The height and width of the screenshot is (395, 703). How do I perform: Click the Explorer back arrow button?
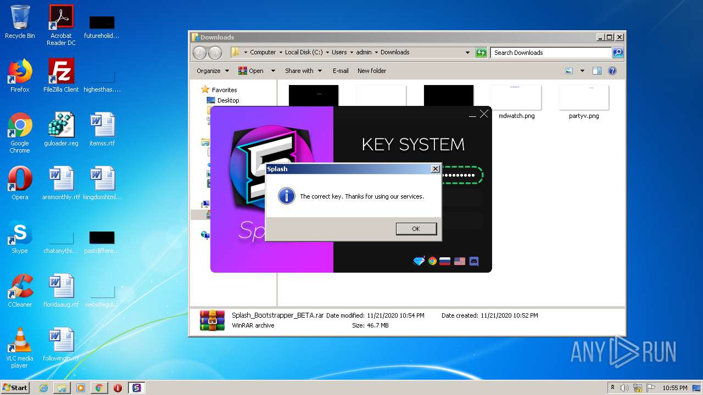pos(199,53)
